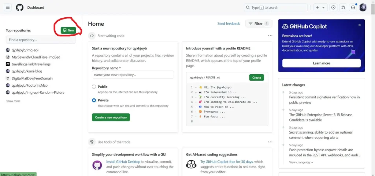This screenshot has height=176, width=375.
Task: Select the Public radio option
Action: [94, 87]
